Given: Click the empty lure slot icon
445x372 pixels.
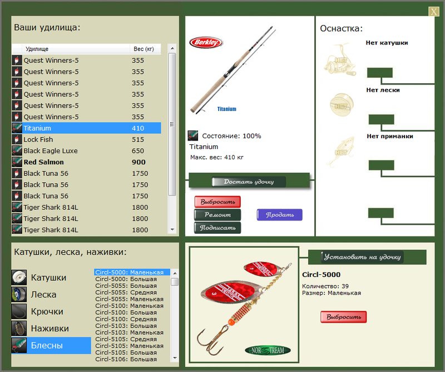Looking at the screenshot, I should 341,151.
